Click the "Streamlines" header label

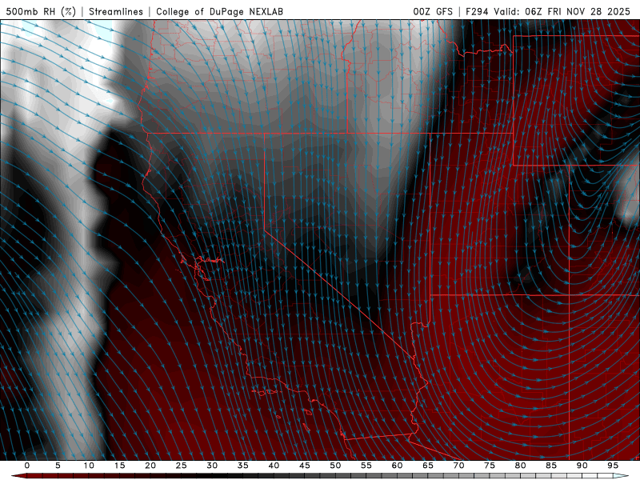(116, 11)
